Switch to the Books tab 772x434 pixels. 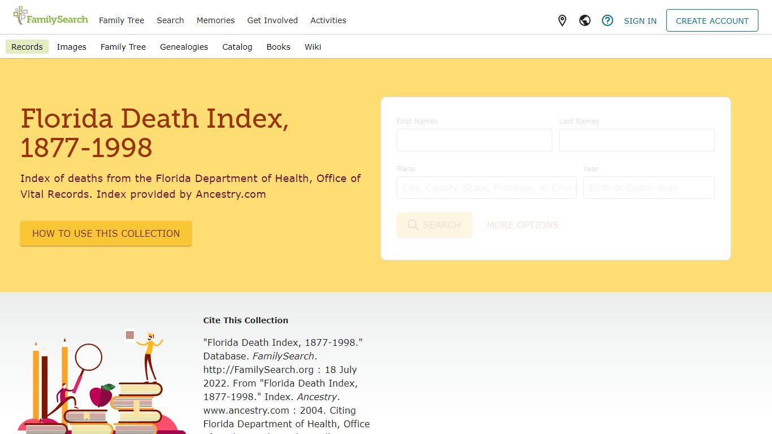279,47
